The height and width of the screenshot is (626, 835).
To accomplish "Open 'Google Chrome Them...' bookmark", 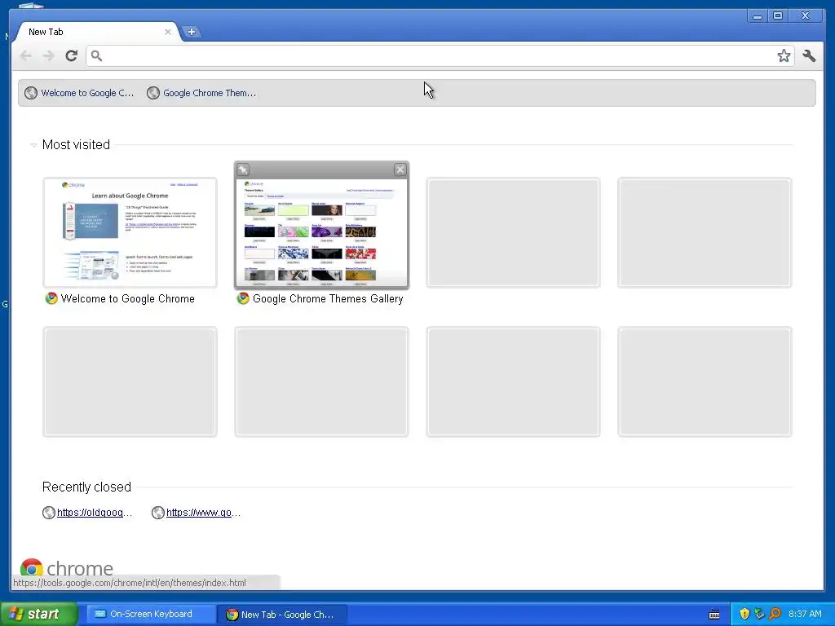I will [201, 93].
